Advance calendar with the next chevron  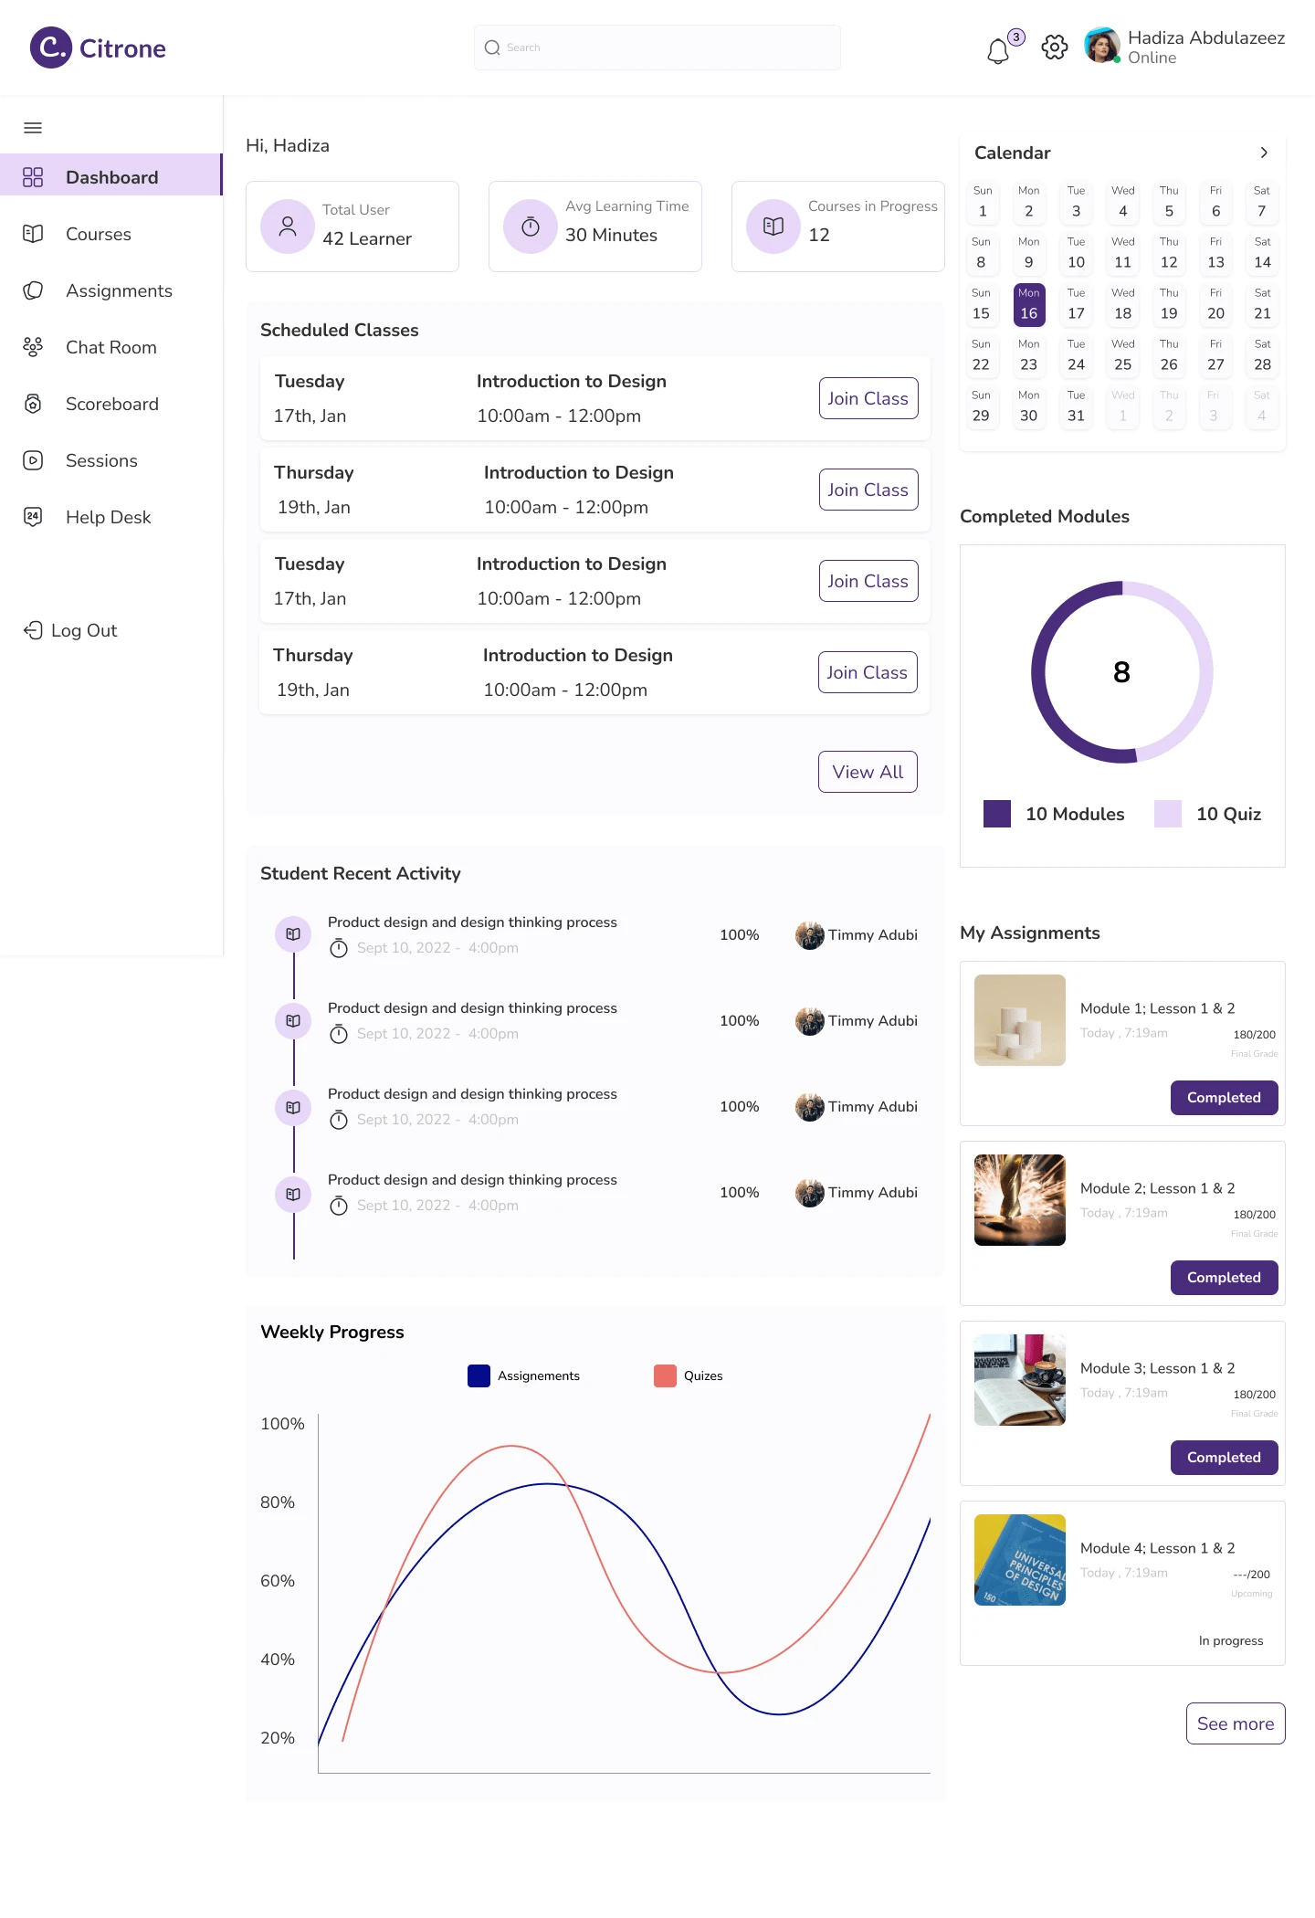coord(1264,153)
